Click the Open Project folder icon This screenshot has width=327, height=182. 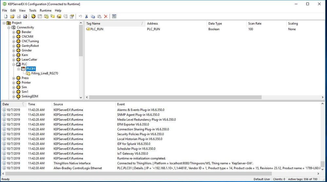click(x=12, y=16)
